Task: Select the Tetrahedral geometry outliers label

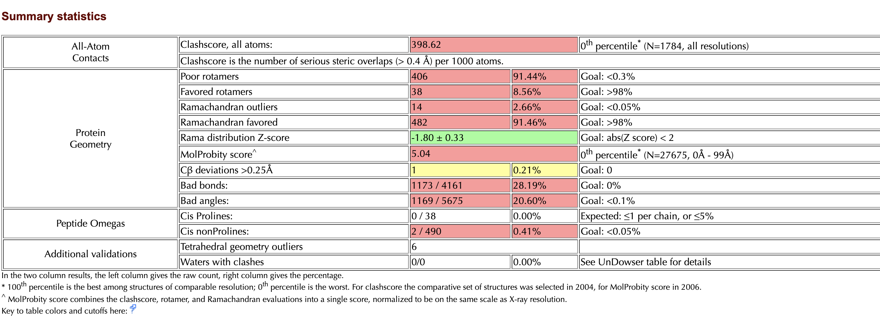Action: (x=241, y=247)
